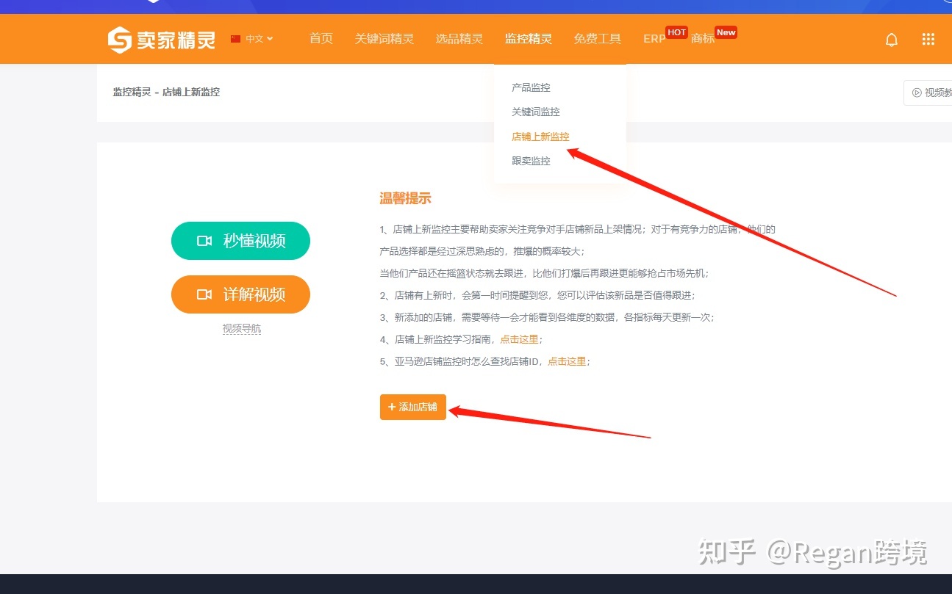Click the 添加店铺 button

(412, 407)
